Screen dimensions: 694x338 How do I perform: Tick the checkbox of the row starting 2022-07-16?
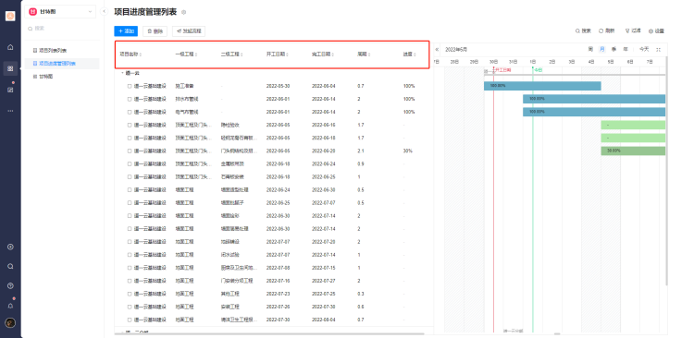[130, 281]
